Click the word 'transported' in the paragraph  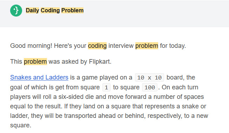(80, 116)
